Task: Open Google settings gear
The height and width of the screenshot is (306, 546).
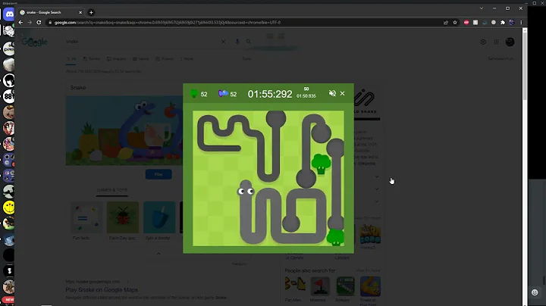Action: click(483, 42)
